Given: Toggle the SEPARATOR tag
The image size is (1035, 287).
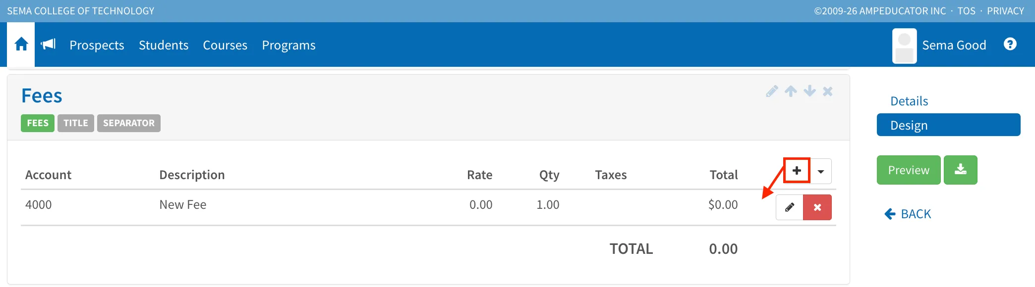Looking at the screenshot, I should click(129, 123).
